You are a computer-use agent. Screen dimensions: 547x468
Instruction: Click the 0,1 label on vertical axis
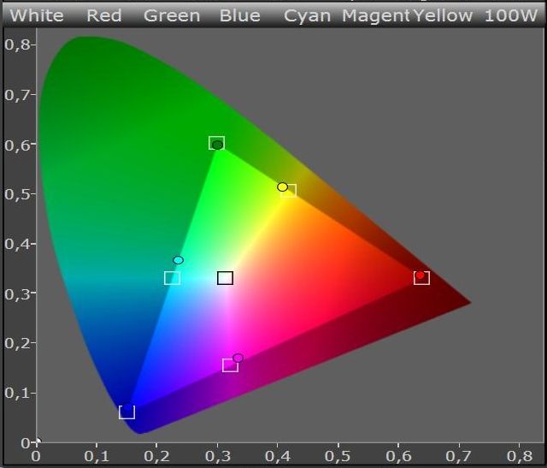(x=17, y=393)
